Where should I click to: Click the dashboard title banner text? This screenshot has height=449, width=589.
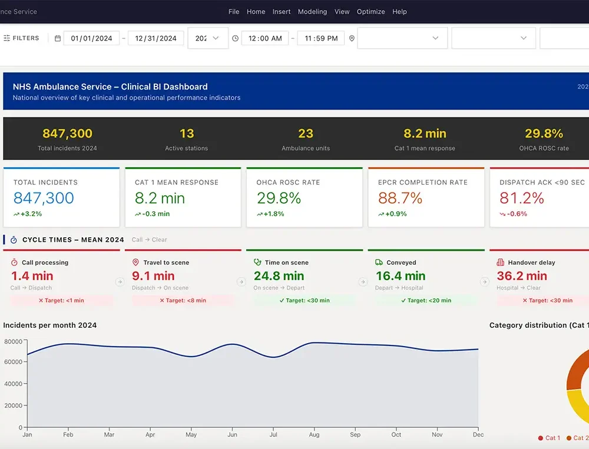(x=110, y=87)
